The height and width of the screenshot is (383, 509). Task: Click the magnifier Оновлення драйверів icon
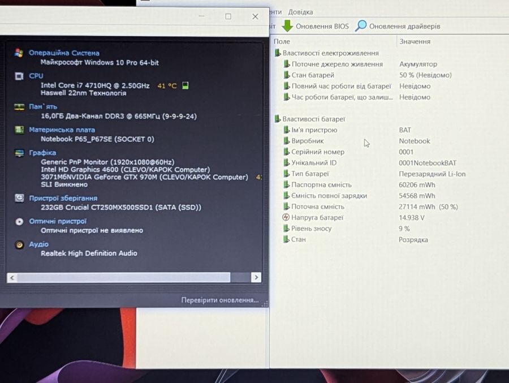tap(361, 26)
